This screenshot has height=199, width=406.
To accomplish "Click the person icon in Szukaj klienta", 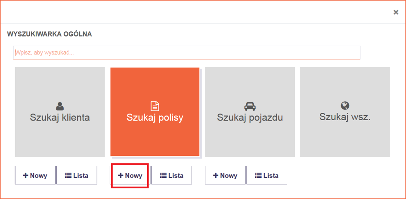I will (x=60, y=106).
